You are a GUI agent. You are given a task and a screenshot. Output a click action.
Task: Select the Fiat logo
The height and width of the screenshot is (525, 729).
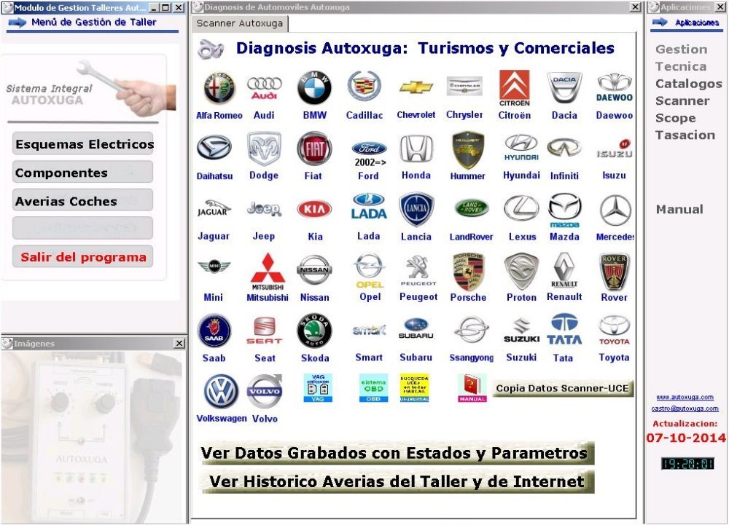tap(314, 149)
